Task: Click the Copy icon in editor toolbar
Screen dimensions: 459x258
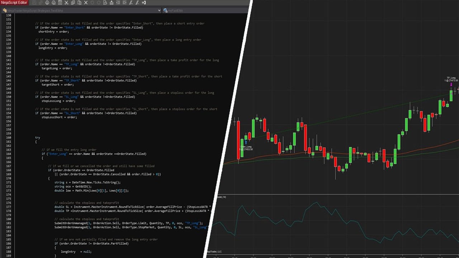Action: pyautogui.click(x=73, y=3)
